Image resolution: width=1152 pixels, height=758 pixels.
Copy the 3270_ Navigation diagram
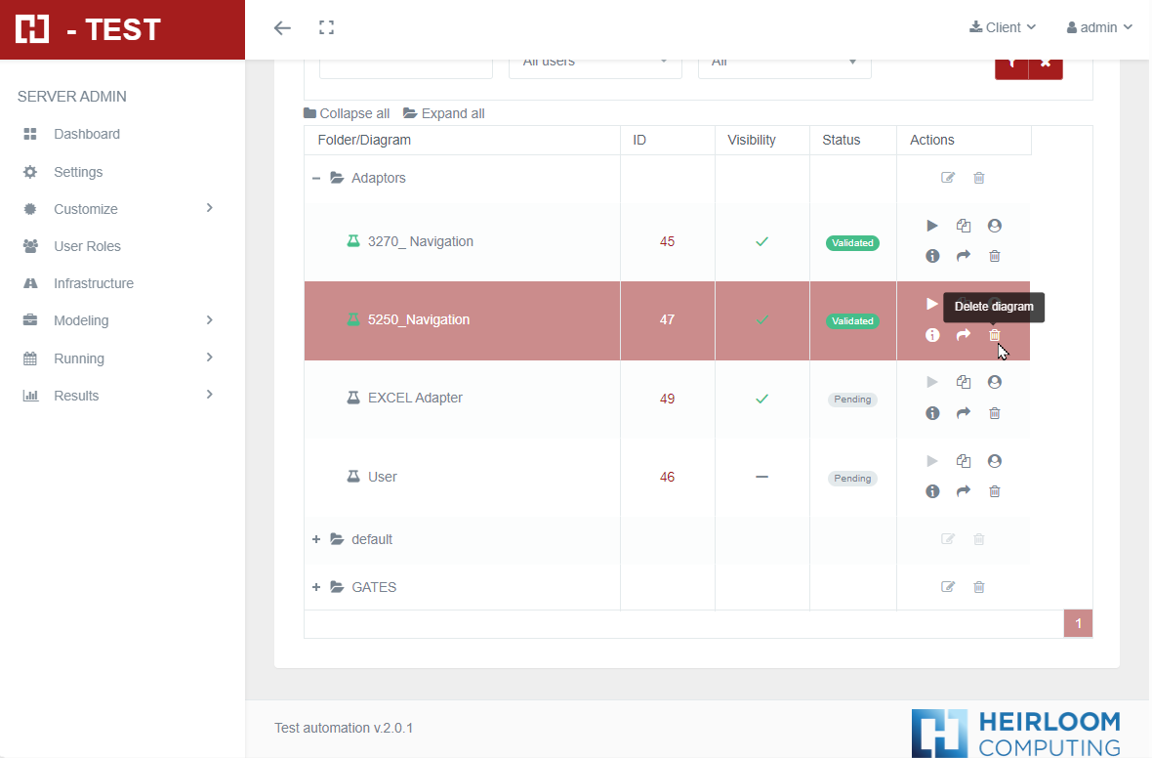point(964,226)
